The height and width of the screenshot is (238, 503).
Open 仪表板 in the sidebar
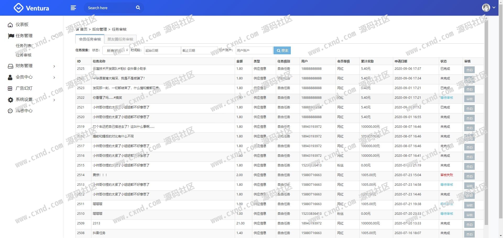(22, 25)
